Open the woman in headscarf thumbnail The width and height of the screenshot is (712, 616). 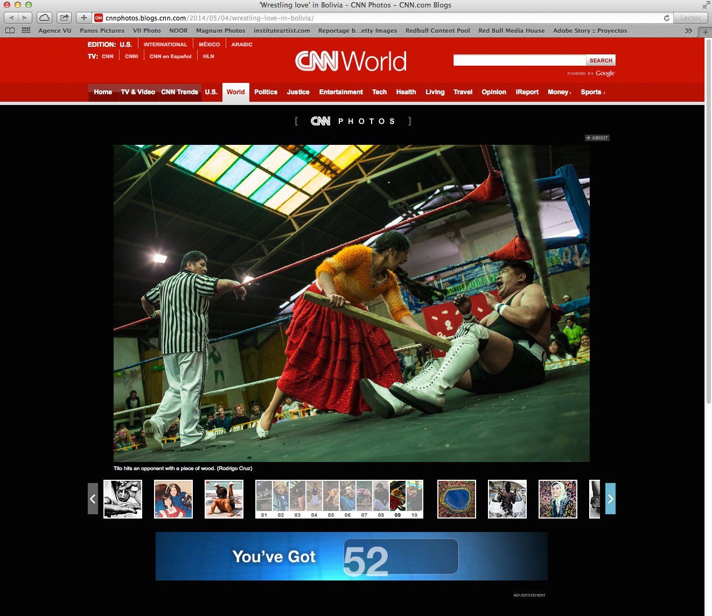pos(558,499)
